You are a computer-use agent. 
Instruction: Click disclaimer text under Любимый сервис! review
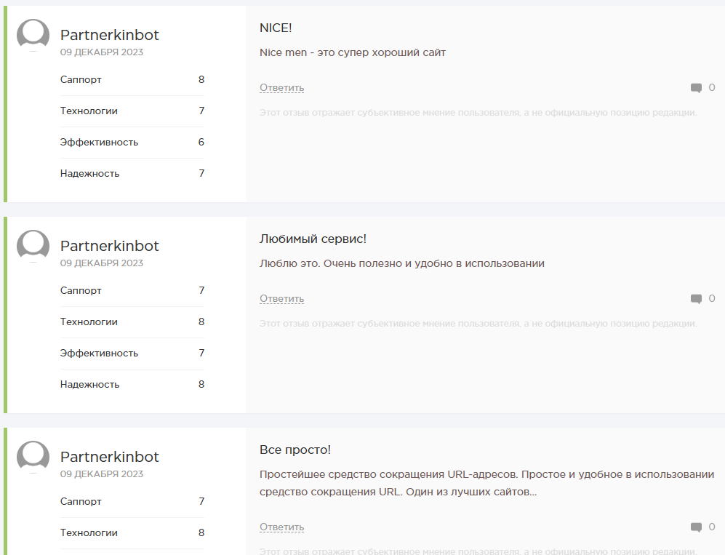[x=478, y=324]
